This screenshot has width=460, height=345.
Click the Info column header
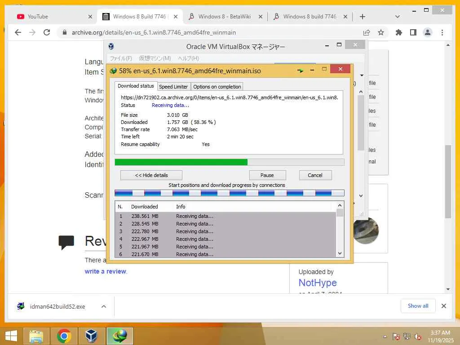[x=181, y=207]
